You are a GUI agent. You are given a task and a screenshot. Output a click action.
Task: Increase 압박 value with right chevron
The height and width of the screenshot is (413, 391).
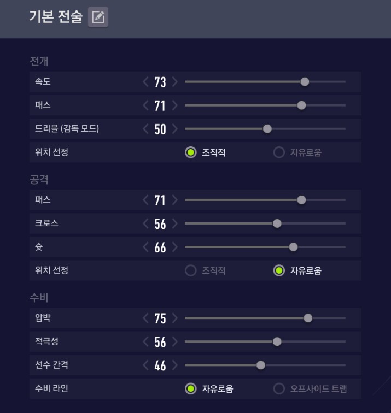pos(175,318)
